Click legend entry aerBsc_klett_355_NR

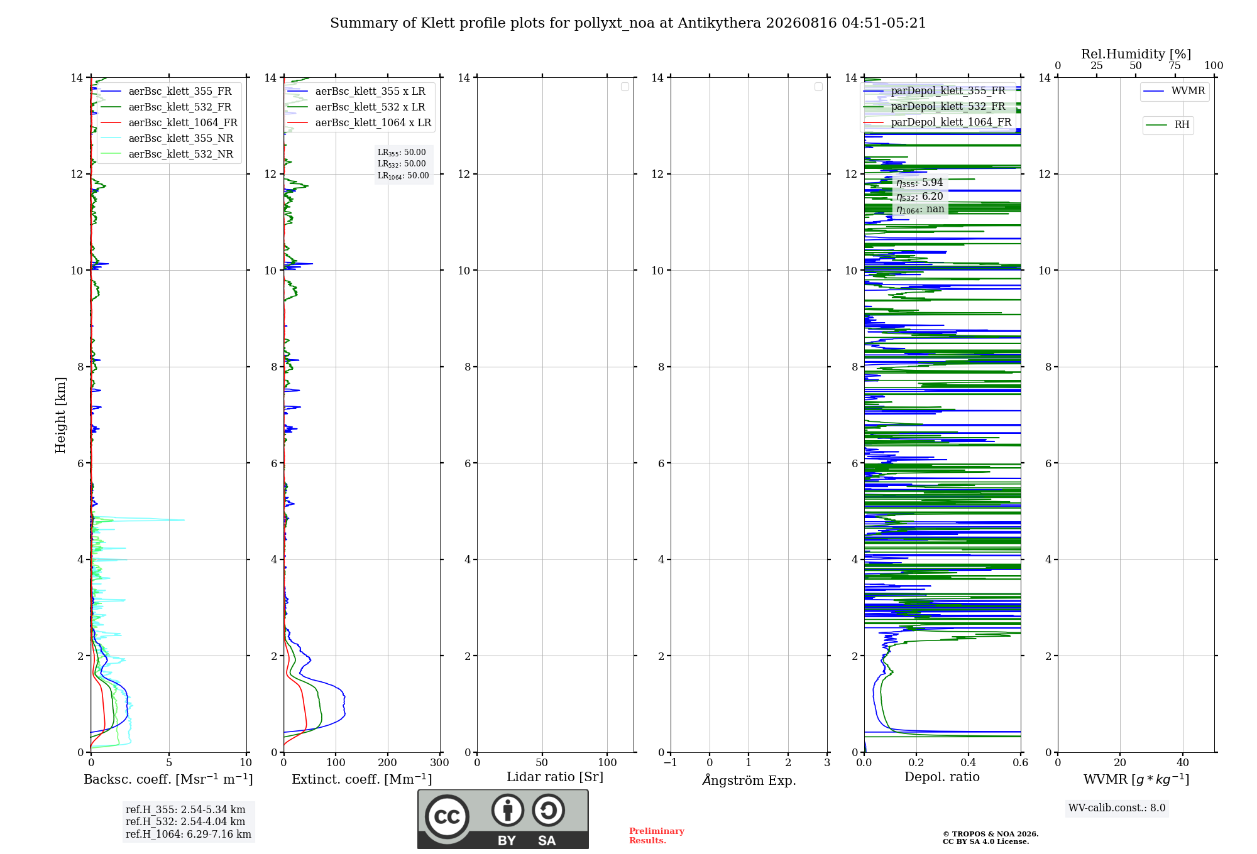tap(168, 138)
